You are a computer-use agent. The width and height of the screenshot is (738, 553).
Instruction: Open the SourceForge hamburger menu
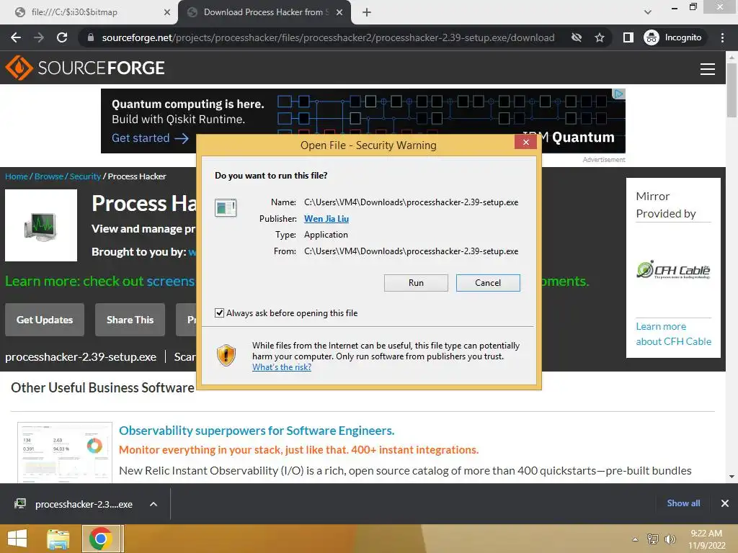pos(708,69)
